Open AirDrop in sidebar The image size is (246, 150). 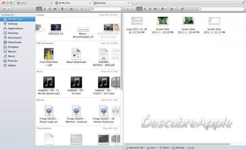(x=18, y=24)
